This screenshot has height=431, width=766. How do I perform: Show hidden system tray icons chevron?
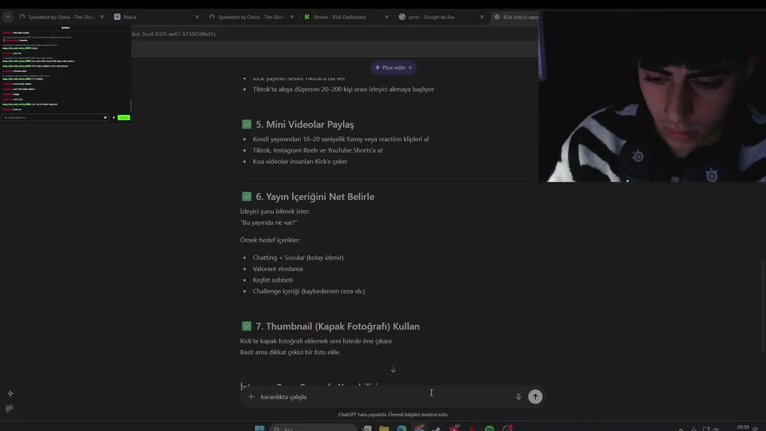coord(680,429)
